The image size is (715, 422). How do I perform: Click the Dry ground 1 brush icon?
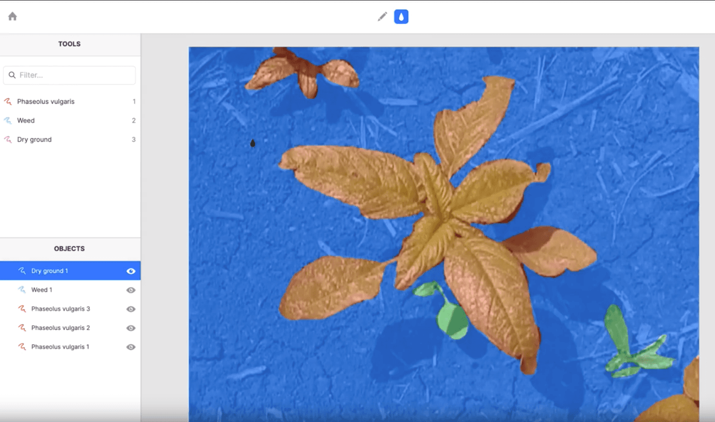pyautogui.click(x=22, y=270)
